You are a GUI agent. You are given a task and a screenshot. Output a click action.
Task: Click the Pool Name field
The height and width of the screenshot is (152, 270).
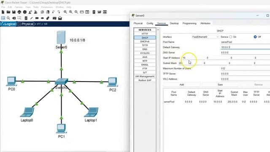click(x=245, y=42)
